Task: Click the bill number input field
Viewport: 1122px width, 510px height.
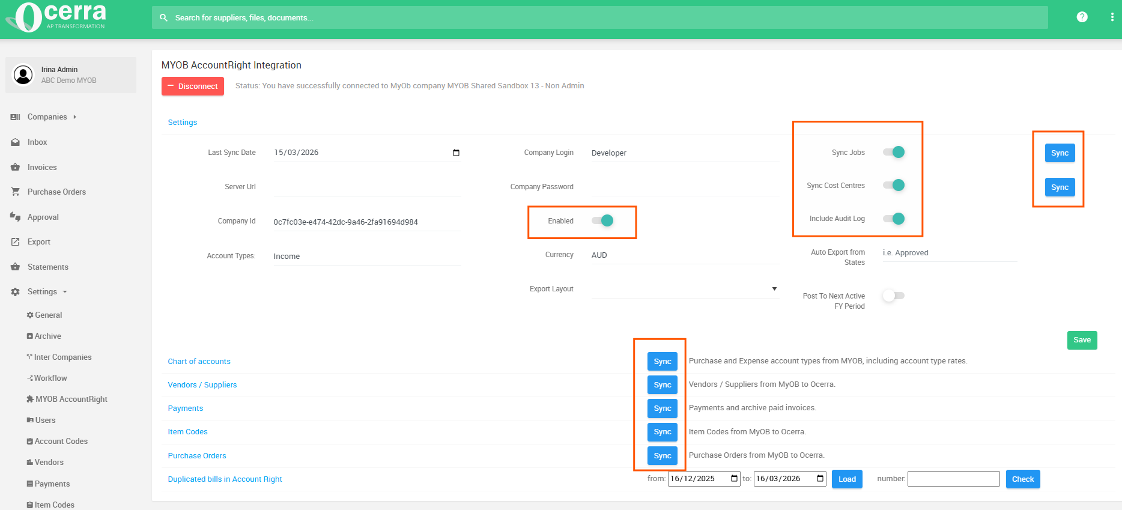Action: pos(953,479)
